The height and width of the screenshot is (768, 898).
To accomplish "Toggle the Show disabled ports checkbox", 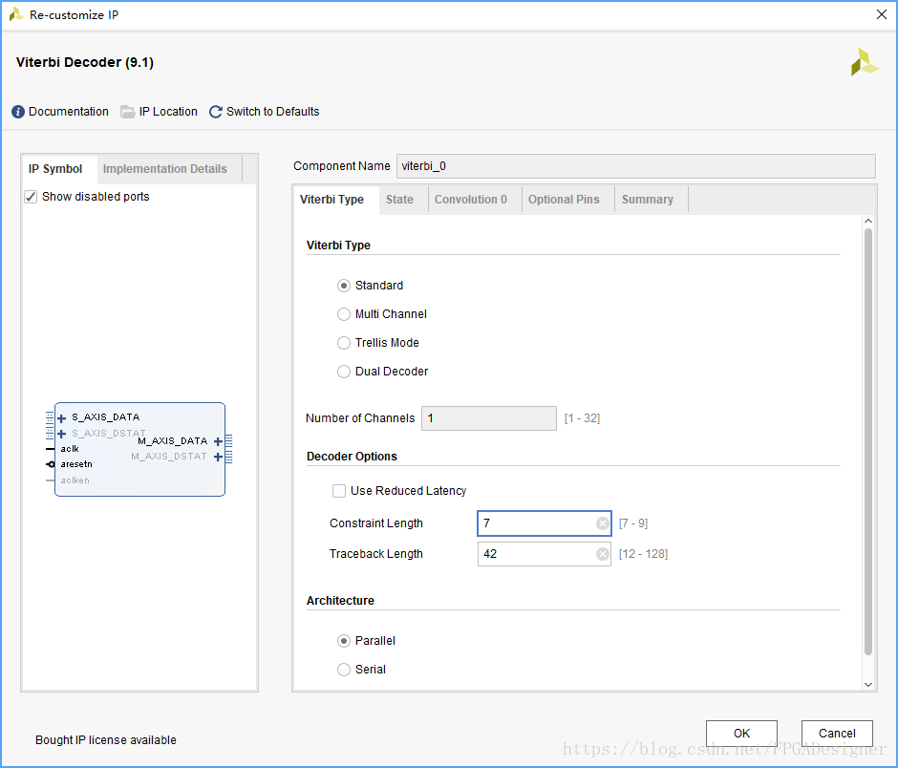I will coord(32,197).
